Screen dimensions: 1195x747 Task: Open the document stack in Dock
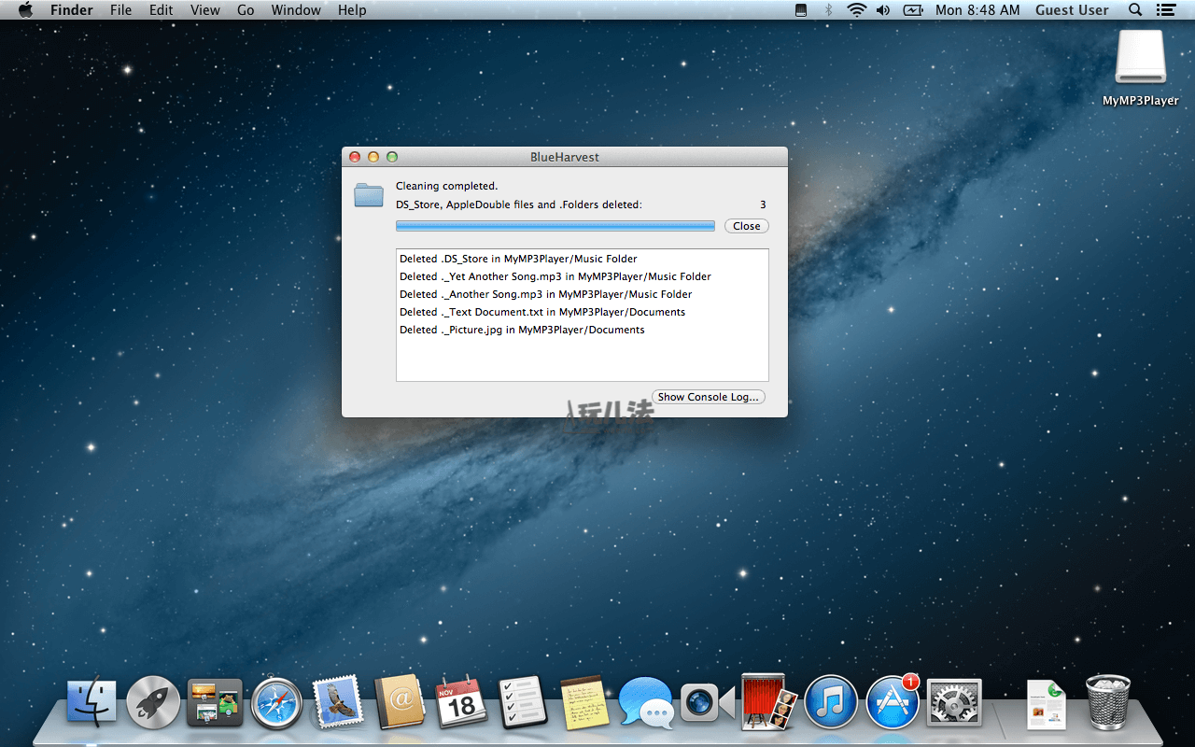(x=1047, y=703)
